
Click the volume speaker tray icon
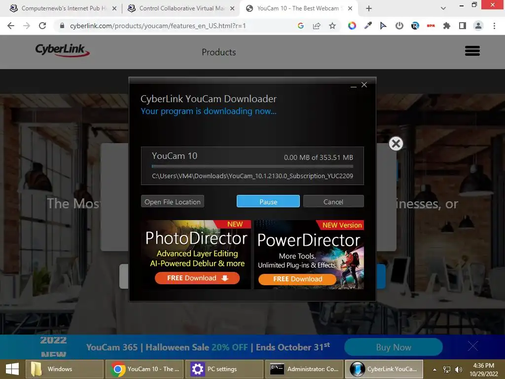[x=458, y=370]
